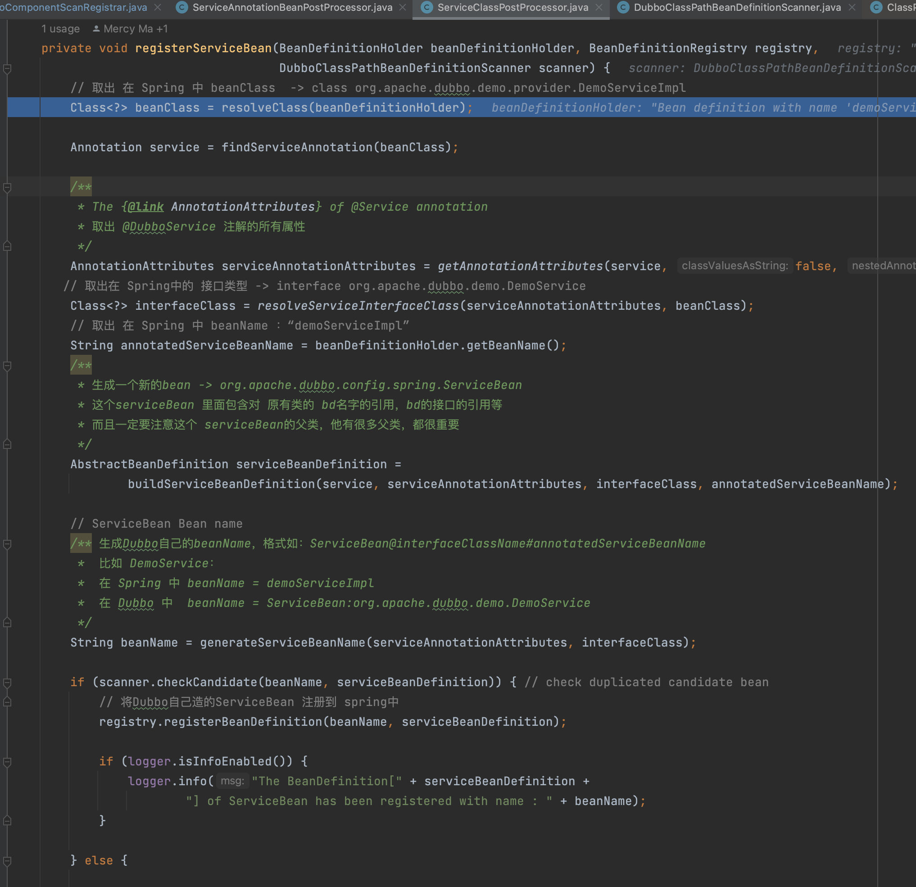Image resolution: width=916 pixels, height=887 pixels.
Task: Click fold end marker at logger block closing brace
Action: 7,821
